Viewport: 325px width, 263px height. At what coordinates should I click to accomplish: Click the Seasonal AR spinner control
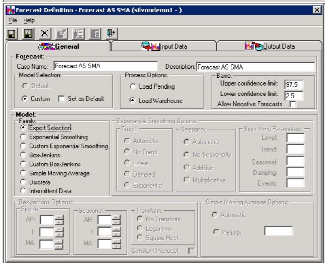116,220
